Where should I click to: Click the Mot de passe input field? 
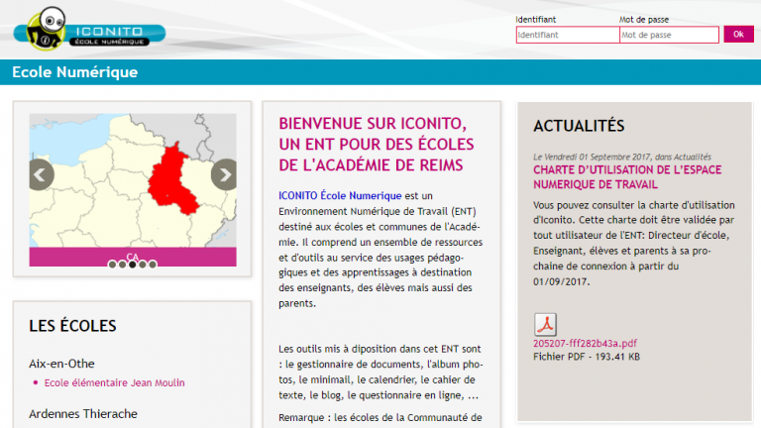669,35
